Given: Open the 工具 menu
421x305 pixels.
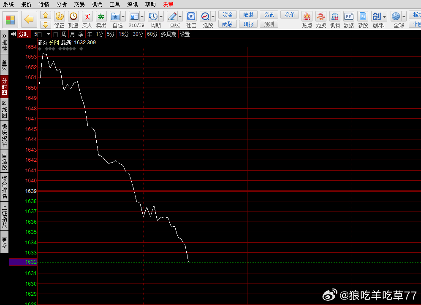Looking at the screenshot, I should (115, 4).
